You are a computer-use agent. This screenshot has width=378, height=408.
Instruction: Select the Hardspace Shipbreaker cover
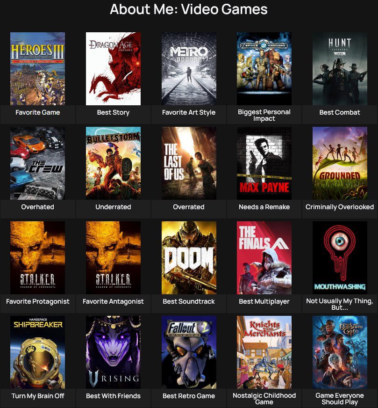click(38, 352)
